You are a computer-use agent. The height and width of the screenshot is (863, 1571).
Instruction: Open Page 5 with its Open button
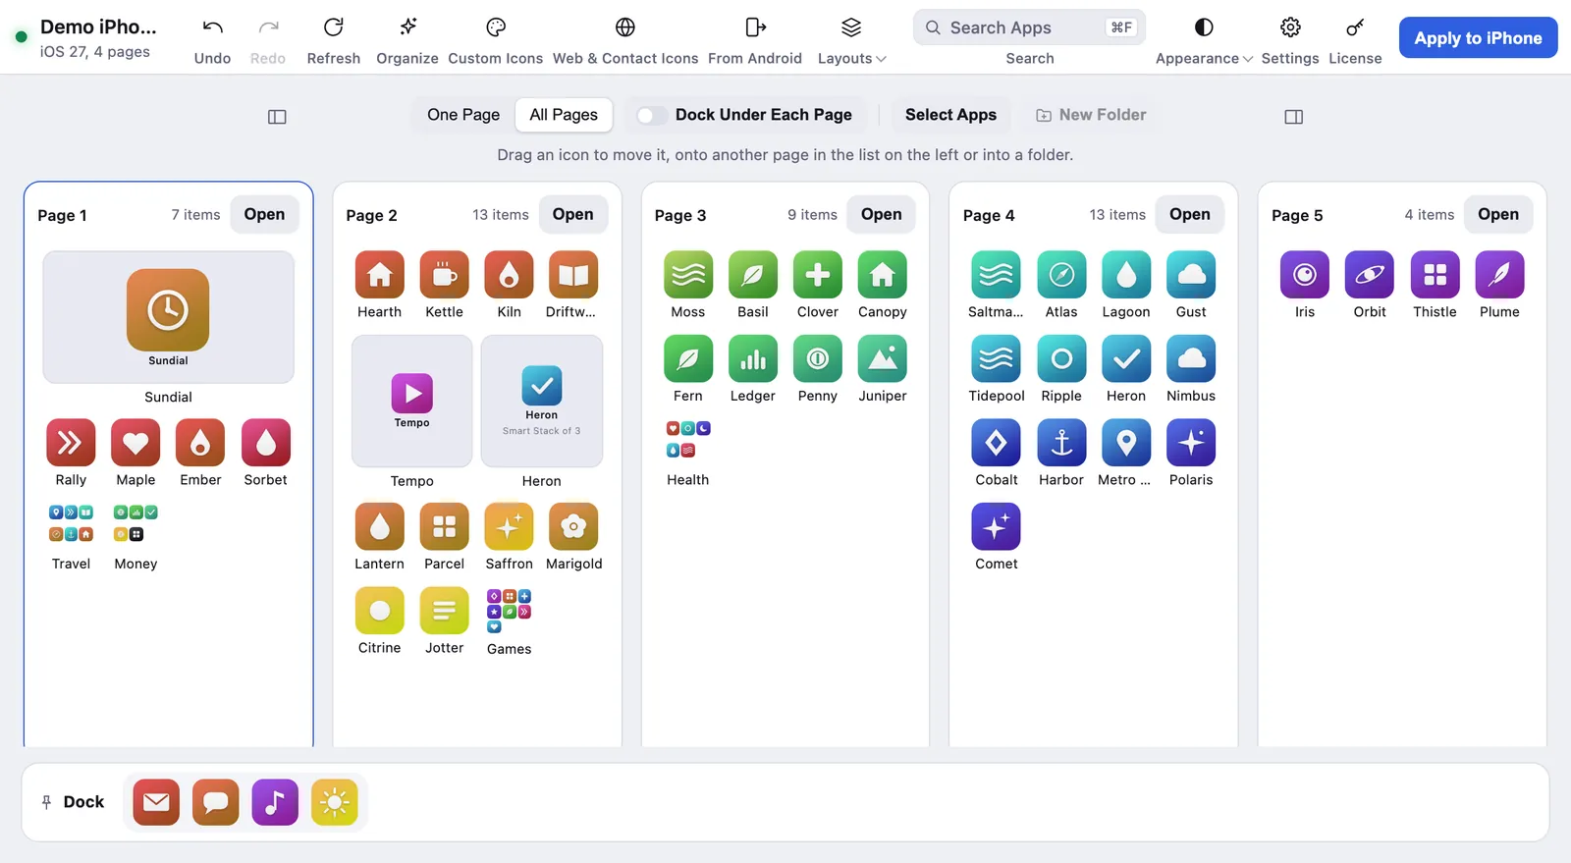[x=1497, y=214]
